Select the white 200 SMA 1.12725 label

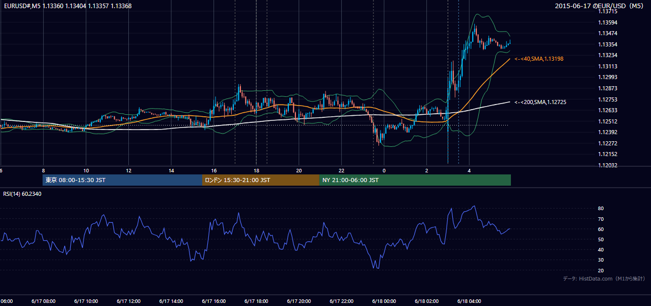coord(540,103)
